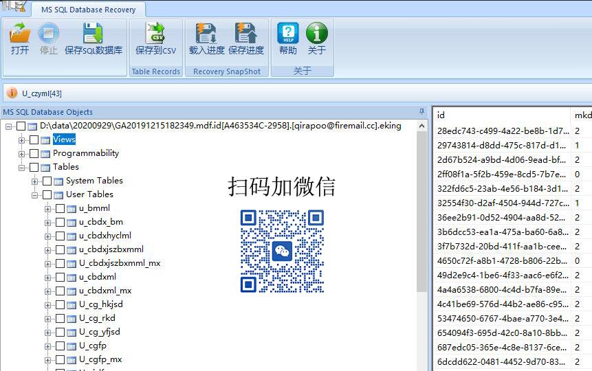This screenshot has height=371, width=592.
Task: Click 保存SQL数据库 save database icon
Action: tap(93, 33)
